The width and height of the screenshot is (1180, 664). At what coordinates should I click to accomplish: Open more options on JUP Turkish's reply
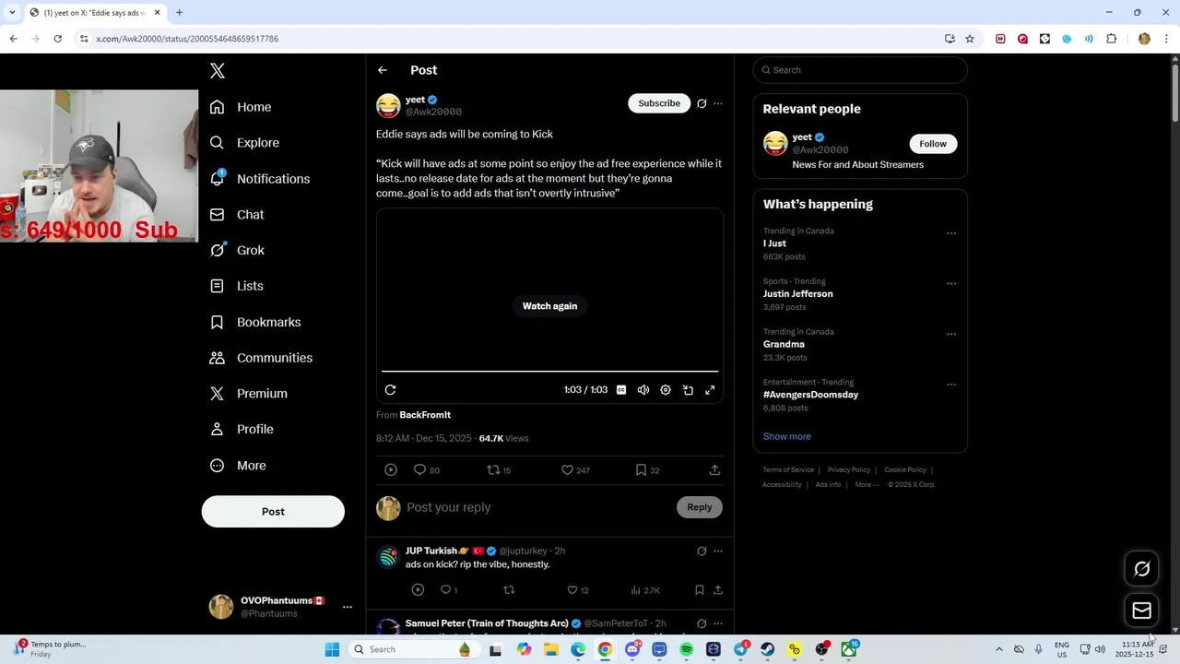tap(718, 551)
